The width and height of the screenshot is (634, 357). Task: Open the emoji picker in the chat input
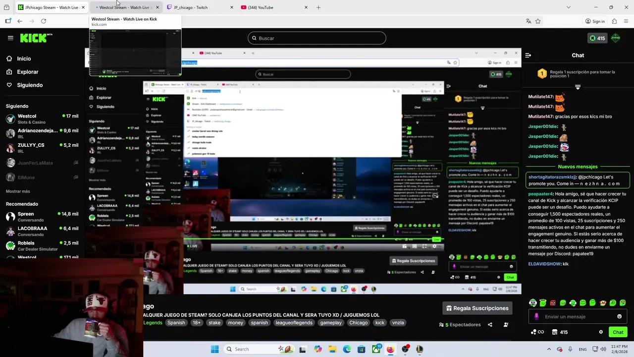click(619, 316)
